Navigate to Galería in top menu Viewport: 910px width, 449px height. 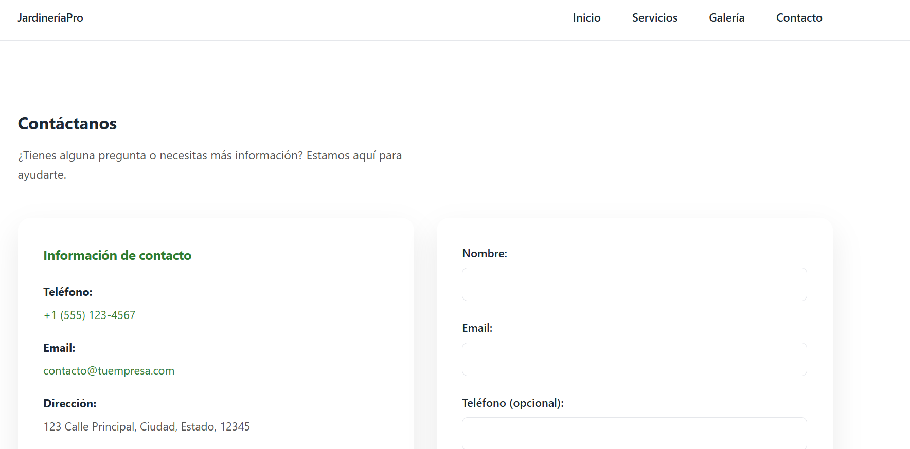point(726,18)
